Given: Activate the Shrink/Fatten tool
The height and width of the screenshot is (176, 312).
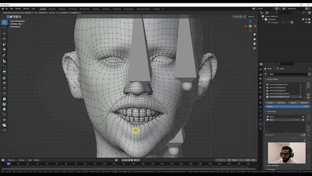Looking at the screenshot, I should pyautogui.click(x=4, y=120).
